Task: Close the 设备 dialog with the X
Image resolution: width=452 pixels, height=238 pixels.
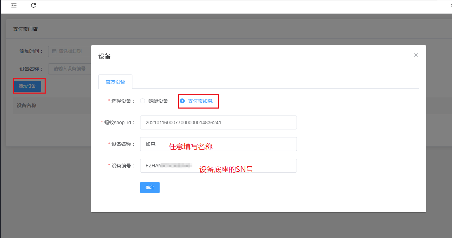Action: pos(416,55)
